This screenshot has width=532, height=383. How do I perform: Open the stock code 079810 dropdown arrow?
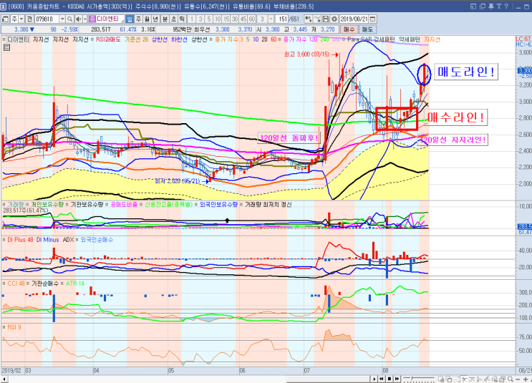[x=62, y=19]
